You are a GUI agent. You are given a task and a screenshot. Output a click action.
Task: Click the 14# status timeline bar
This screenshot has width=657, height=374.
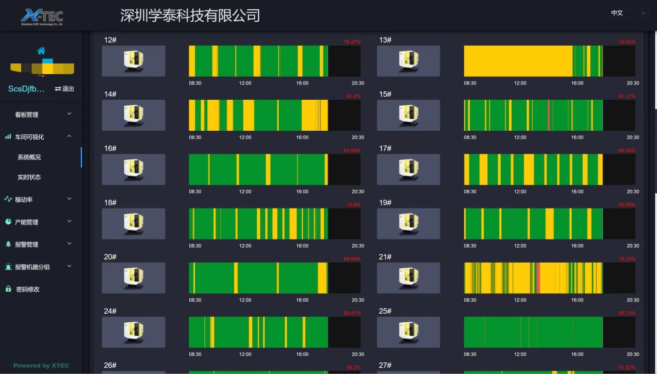(274, 115)
